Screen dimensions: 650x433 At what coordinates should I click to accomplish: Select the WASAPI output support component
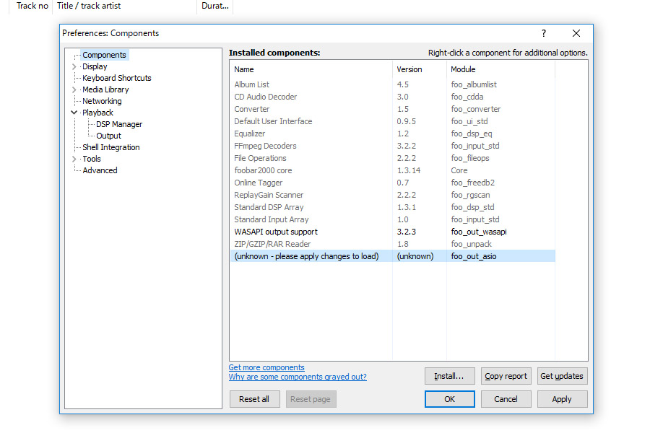[276, 232]
